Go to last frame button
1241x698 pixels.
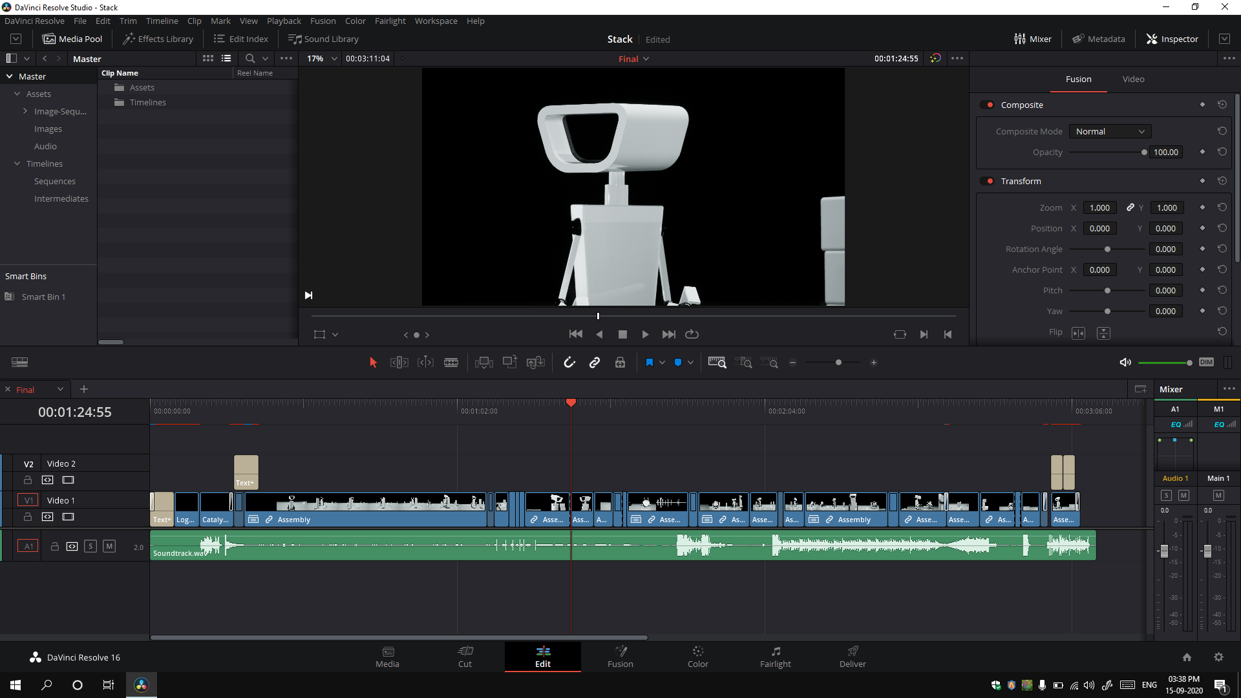(669, 334)
